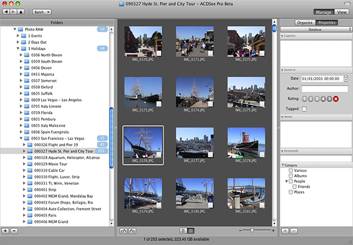Rotate image counterclockwise

coord(123,231)
